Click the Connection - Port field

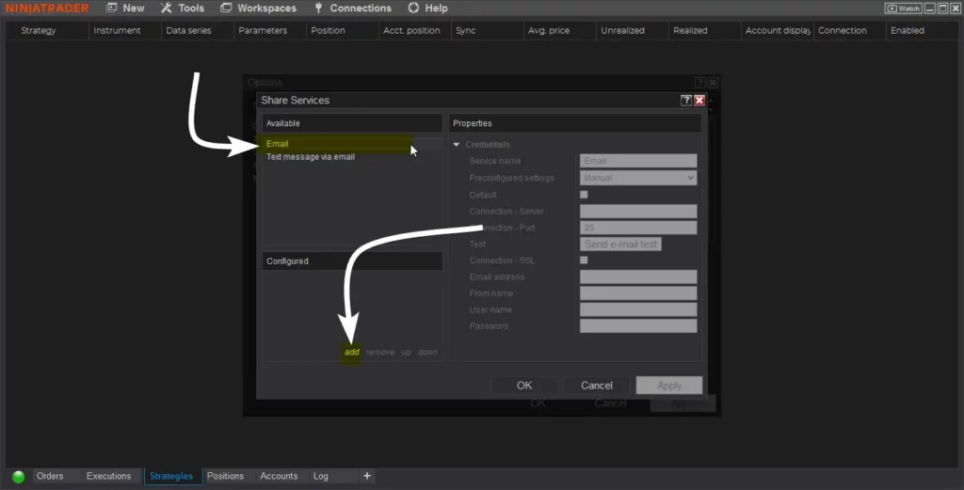[638, 228]
